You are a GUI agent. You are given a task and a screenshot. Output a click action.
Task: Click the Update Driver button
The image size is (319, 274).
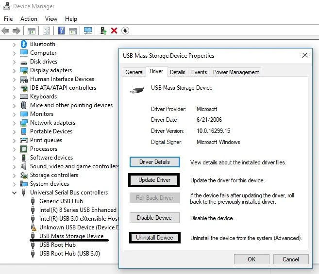(x=154, y=180)
